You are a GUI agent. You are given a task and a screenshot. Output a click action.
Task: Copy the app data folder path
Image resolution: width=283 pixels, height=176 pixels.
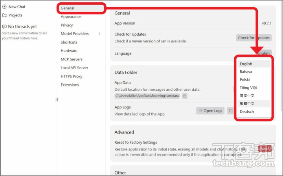pos(185,96)
